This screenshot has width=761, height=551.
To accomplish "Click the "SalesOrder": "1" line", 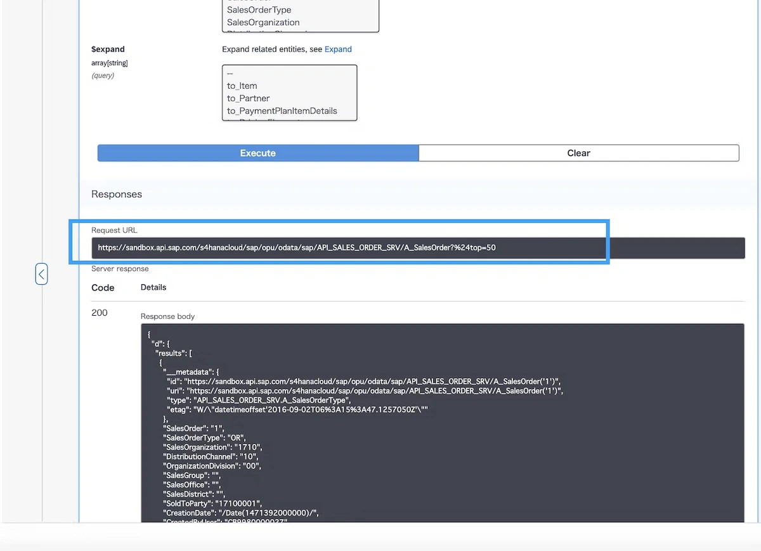I will click(x=193, y=428).
